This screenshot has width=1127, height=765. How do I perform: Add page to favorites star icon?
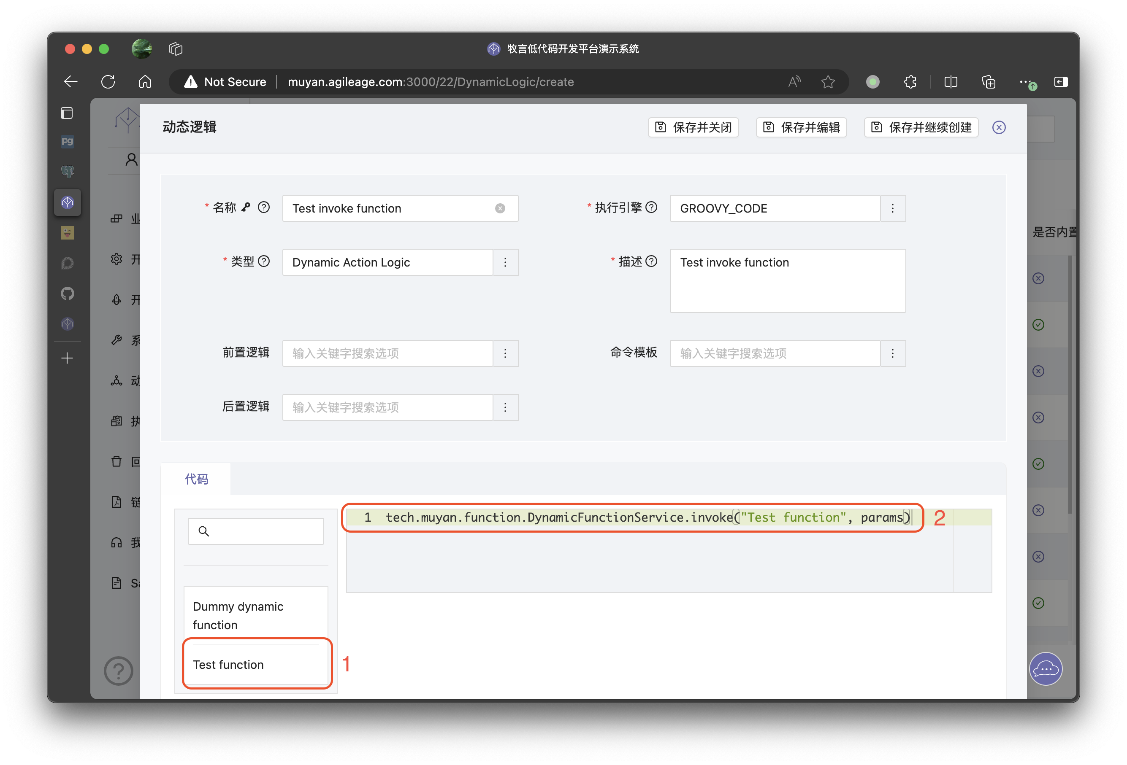coord(828,82)
